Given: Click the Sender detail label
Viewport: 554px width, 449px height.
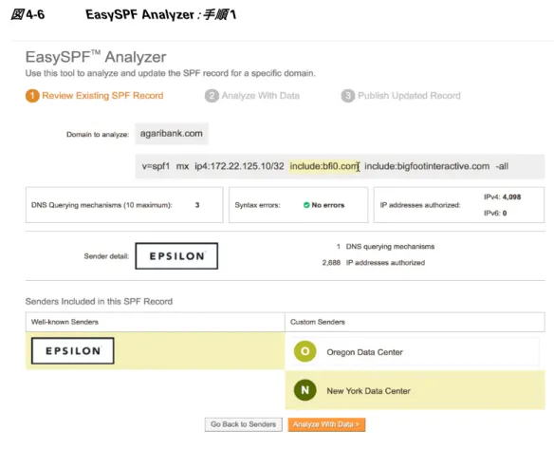Looking at the screenshot, I should point(106,256).
